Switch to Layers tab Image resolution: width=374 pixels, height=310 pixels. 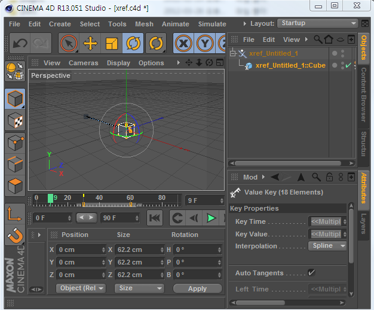(x=363, y=224)
